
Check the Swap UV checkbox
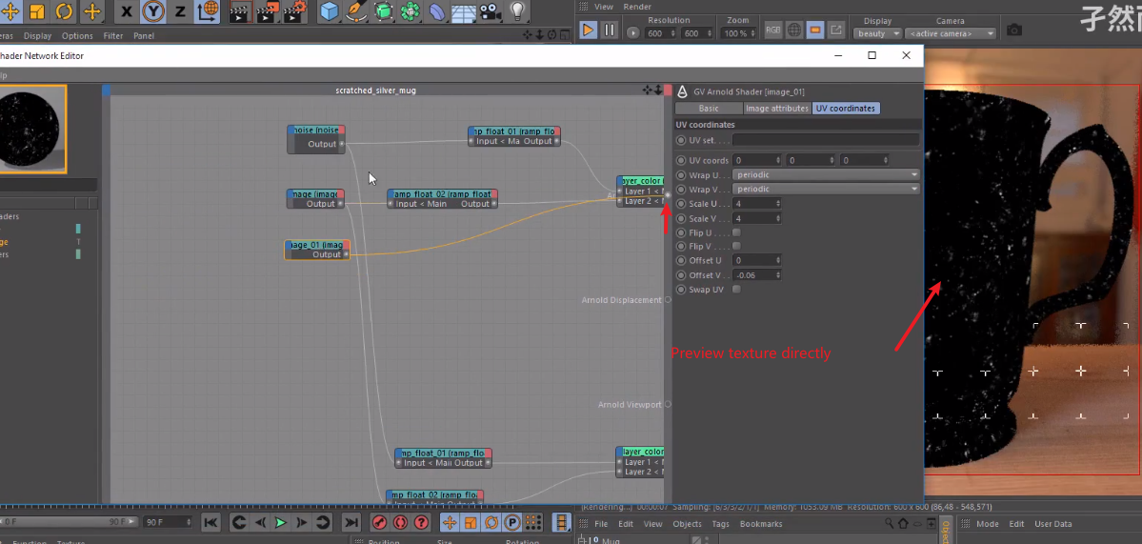pyautogui.click(x=736, y=290)
